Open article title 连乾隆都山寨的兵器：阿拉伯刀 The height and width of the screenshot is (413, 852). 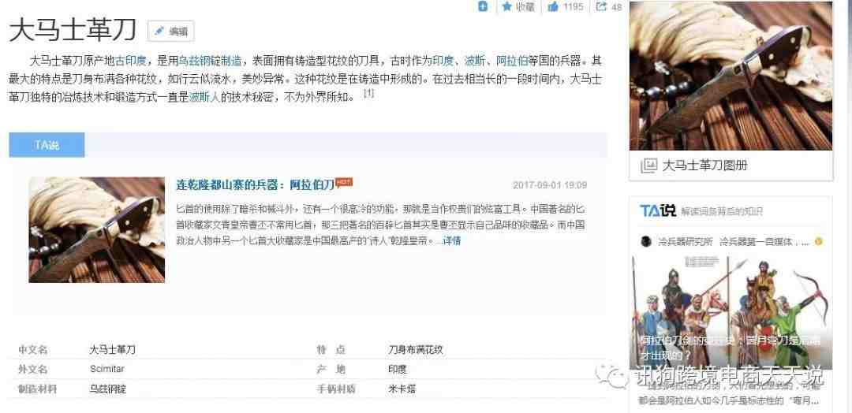[x=255, y=184]
